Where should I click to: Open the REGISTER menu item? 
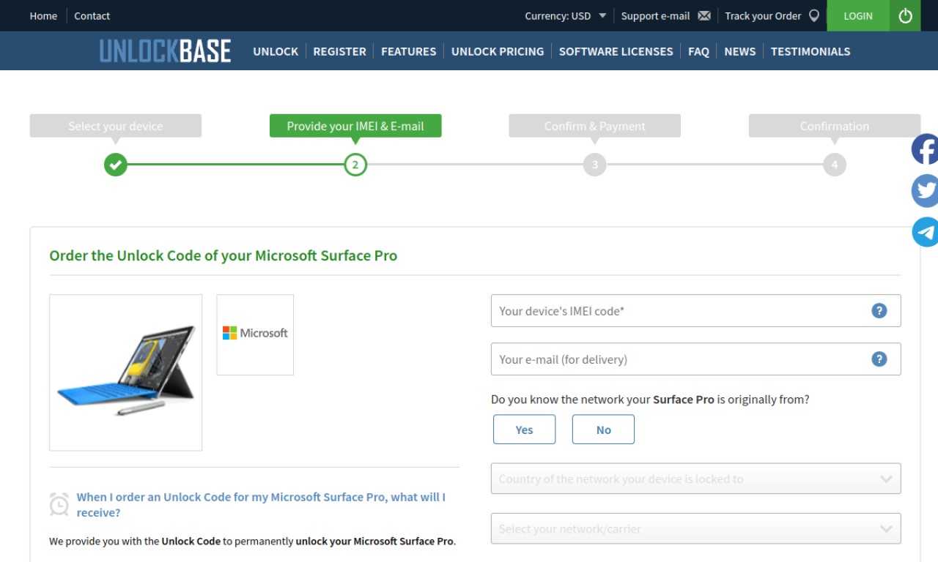pos(339,51)
